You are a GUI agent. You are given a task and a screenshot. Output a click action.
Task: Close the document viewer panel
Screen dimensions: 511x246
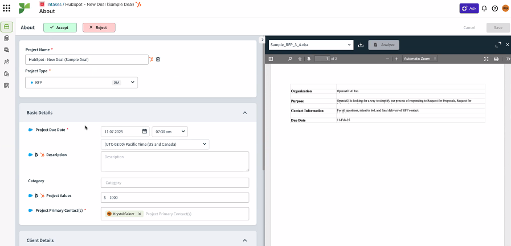click(x=508, y=44)
